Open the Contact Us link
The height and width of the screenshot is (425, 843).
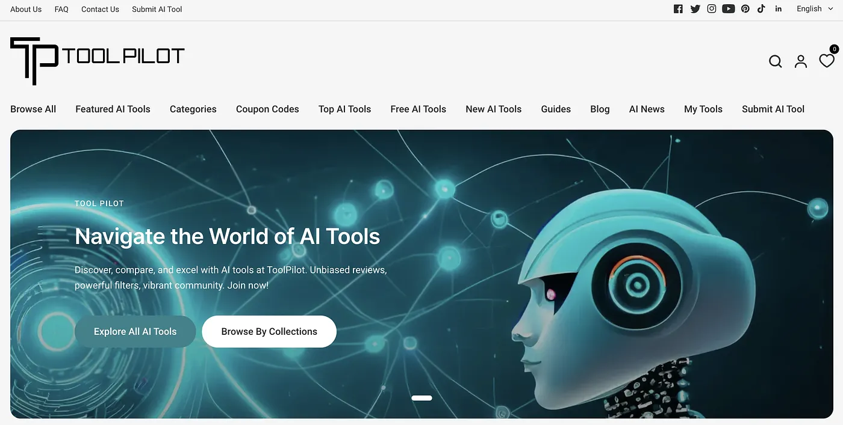tap(100, 9)
